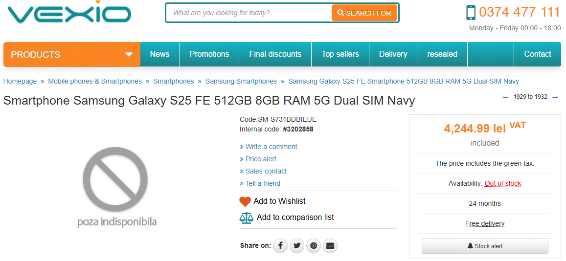
Task: Share product on Pinterest
Action: 314,245
